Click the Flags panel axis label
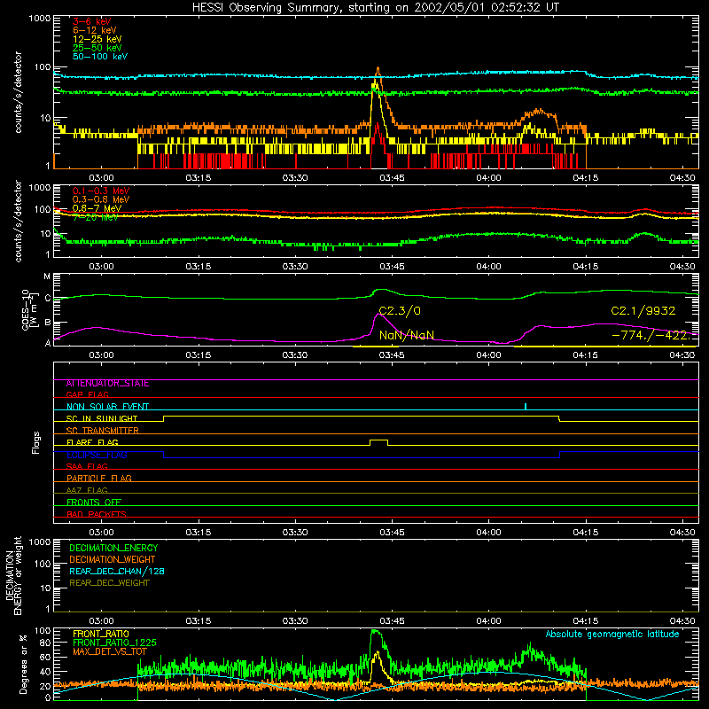This screenshot has height=709, width=709. click(x=36, y=442)
